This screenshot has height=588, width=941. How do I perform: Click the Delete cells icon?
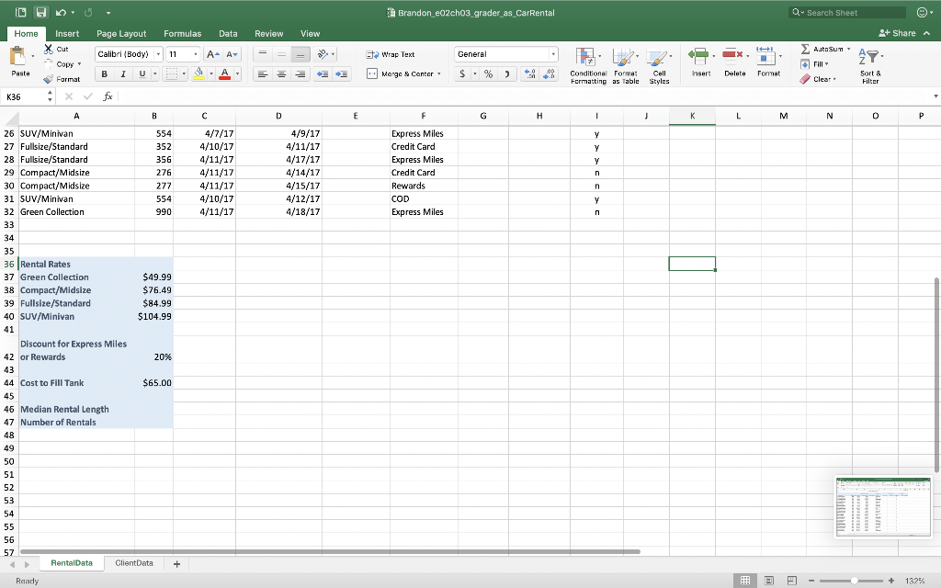pyautogui.click(x=732, y=56)
